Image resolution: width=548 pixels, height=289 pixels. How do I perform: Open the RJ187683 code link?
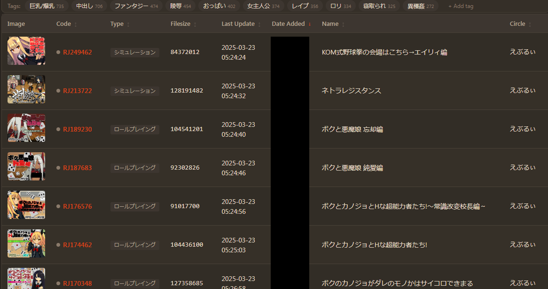77,168
